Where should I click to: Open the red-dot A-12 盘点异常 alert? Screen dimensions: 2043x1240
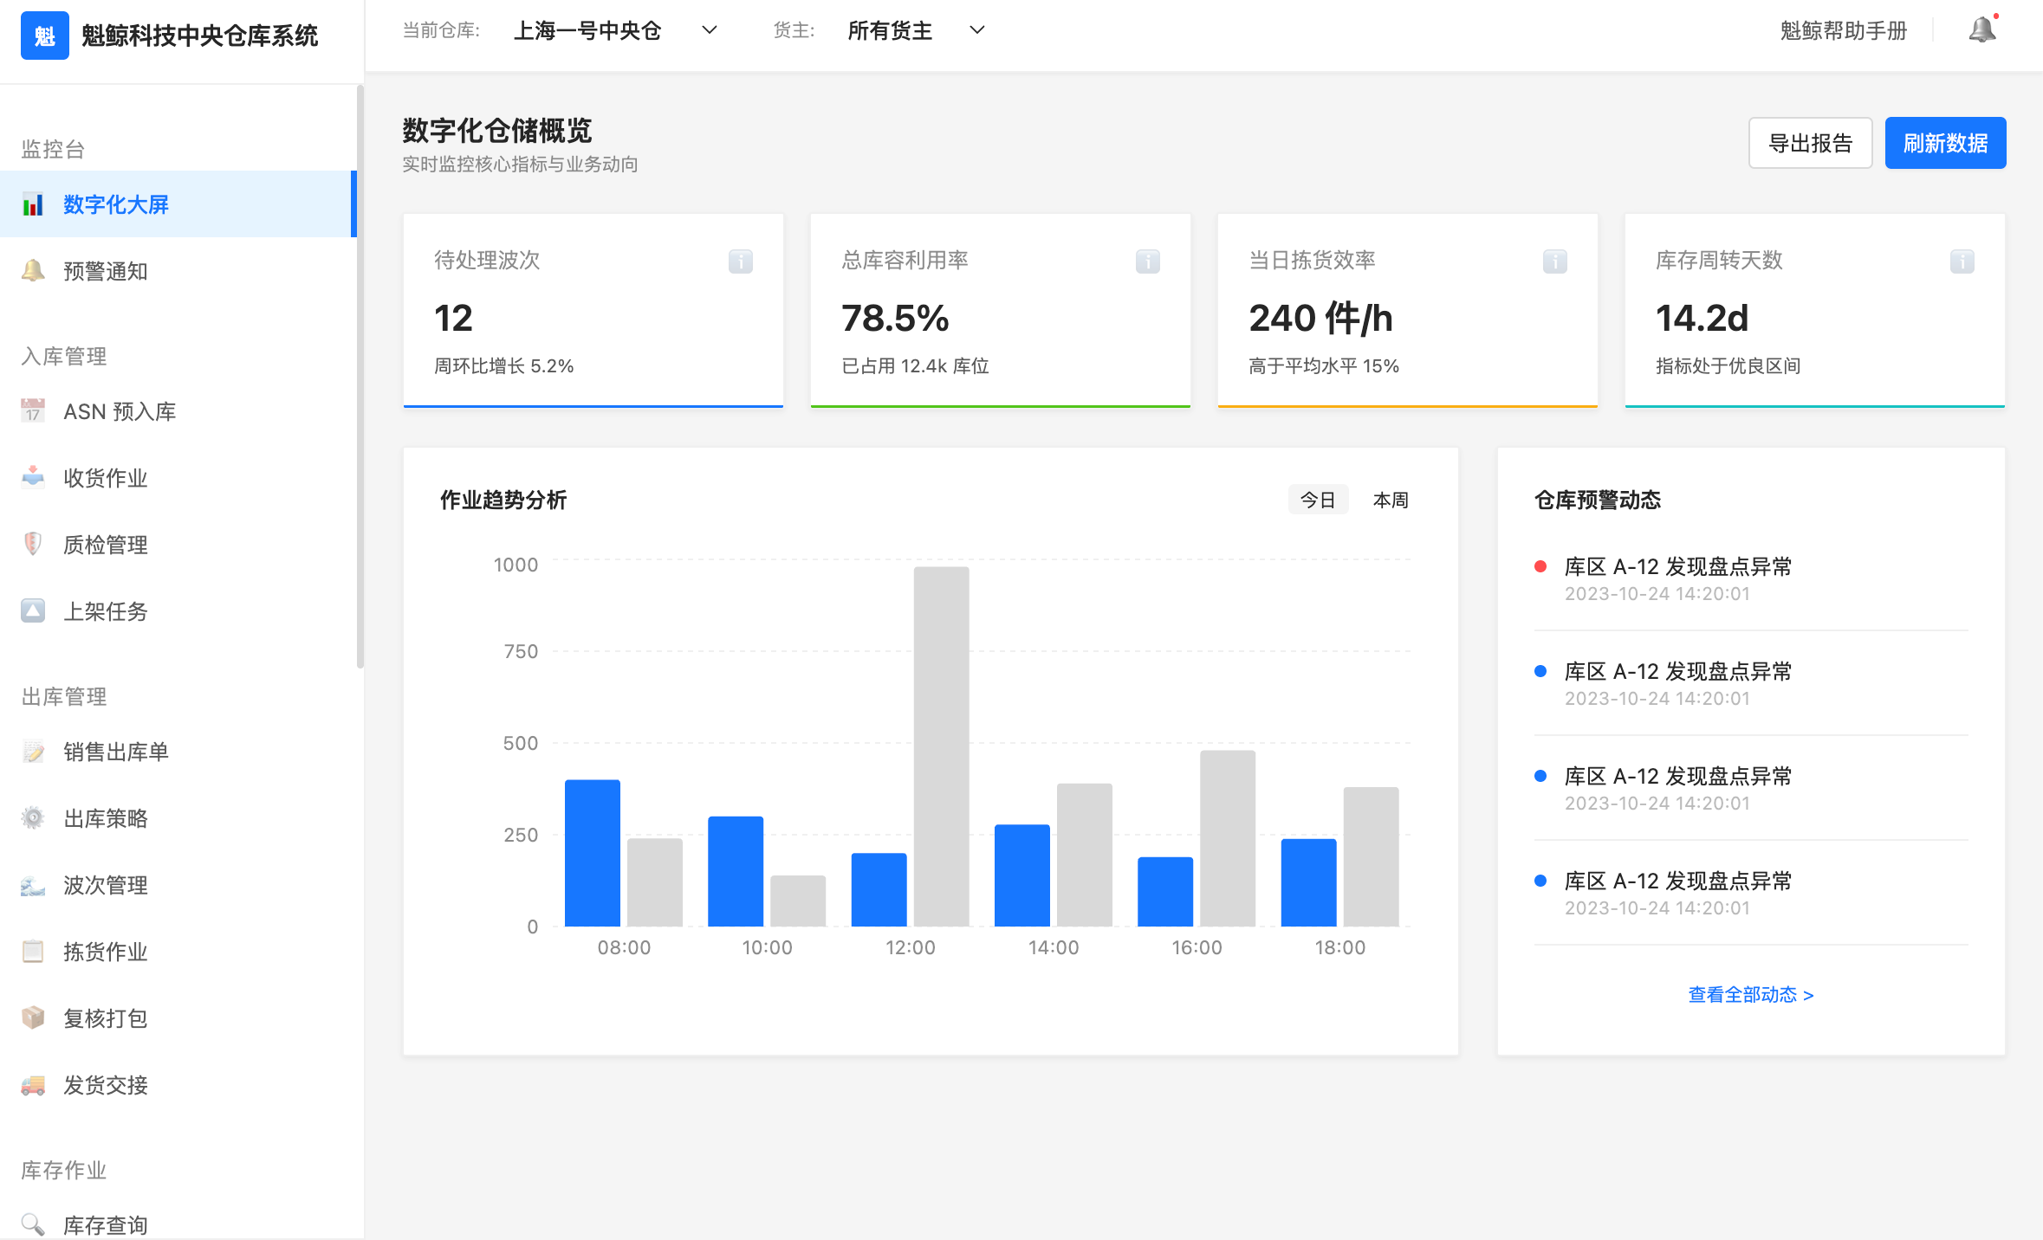1751,579
